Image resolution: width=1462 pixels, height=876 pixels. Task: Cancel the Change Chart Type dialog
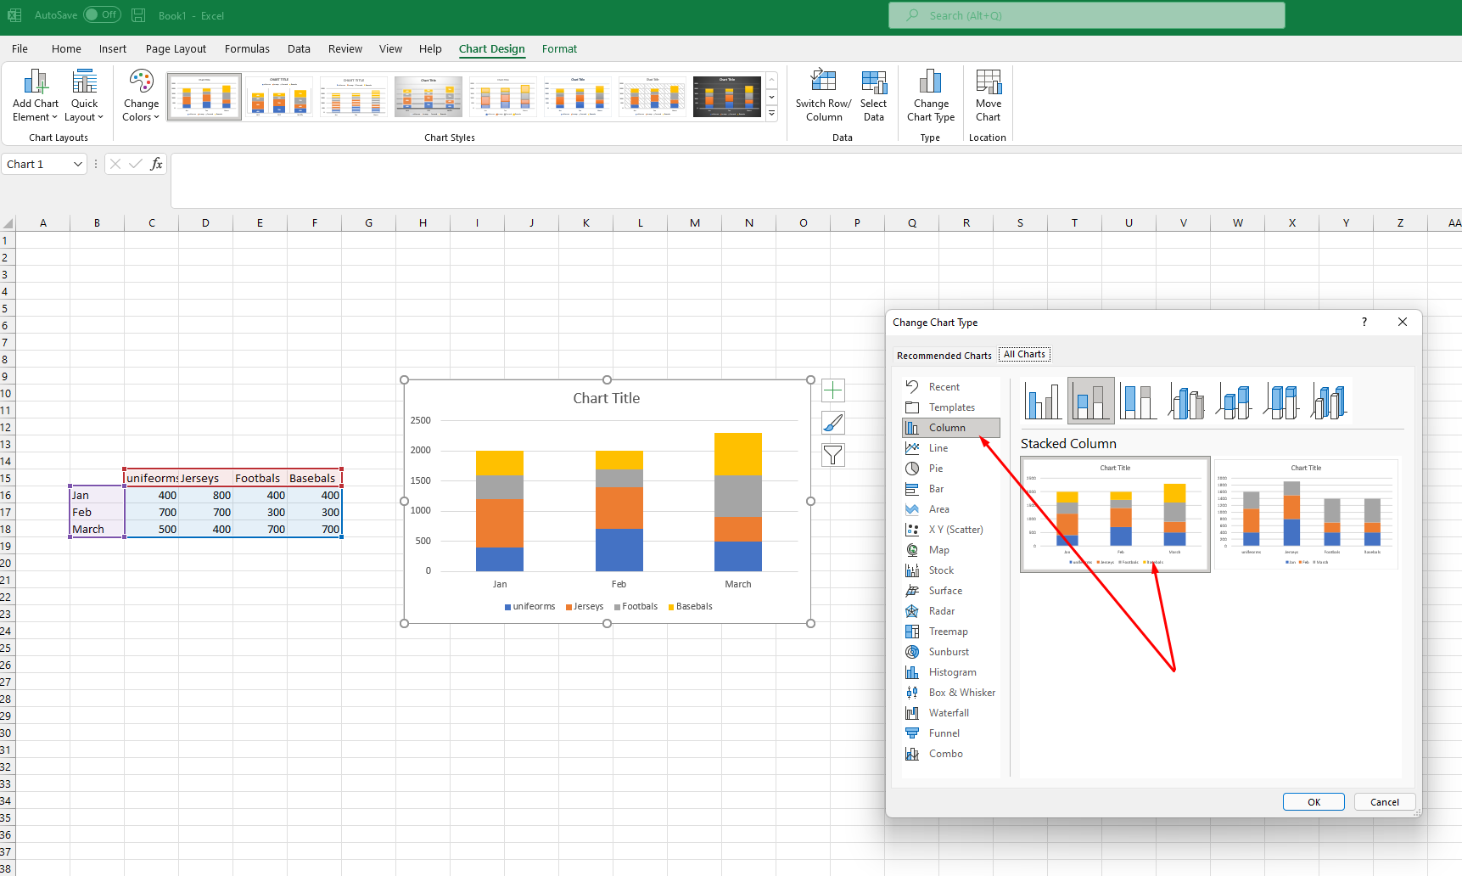coord(1384,802)
